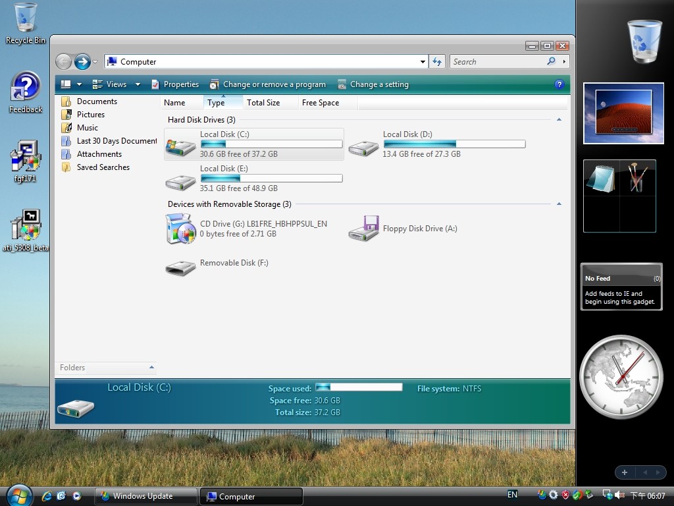The image size is (674, 506).
Task: Click the Refresh button beside address bar
Action: tap(437, 61)
